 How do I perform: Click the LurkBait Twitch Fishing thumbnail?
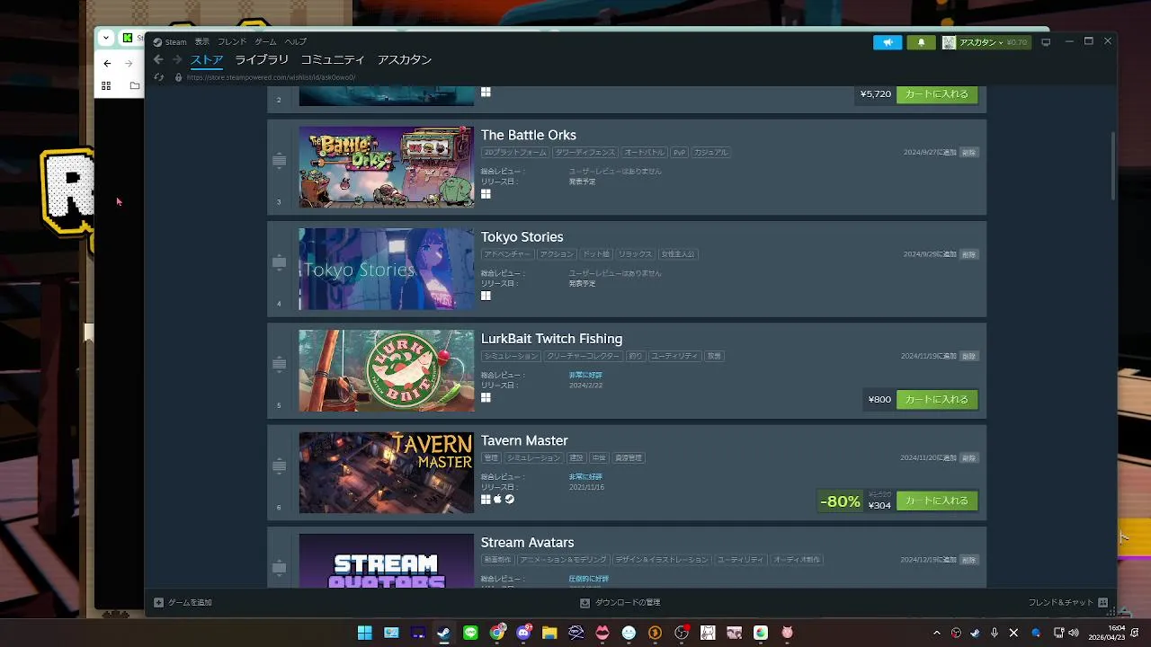click(x=387, y=370)
